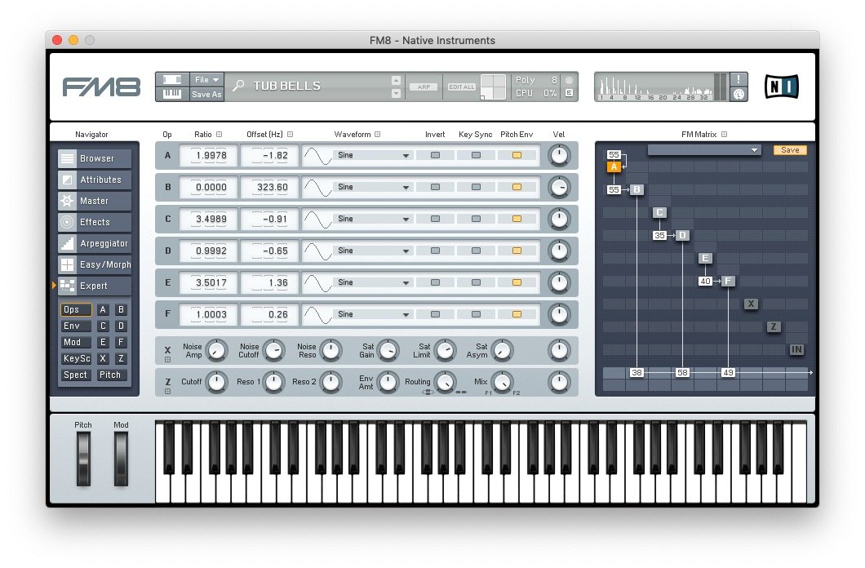Toggle Pitch Env for operator A
The height and width of the screenshot is (568, 865).
click(x=517, y=156)
